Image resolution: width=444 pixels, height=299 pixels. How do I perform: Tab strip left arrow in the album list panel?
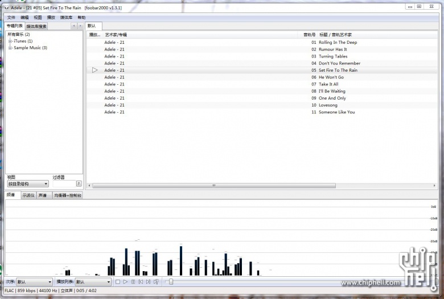pyautogui.click(x=74, y=26)
